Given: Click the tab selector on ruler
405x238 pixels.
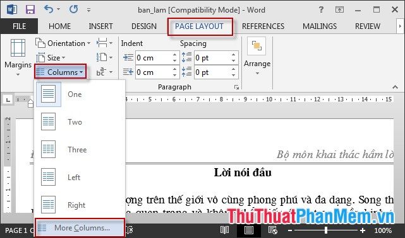Looking at the screenshot, I should pyautogui.click(x=8, y=99).
